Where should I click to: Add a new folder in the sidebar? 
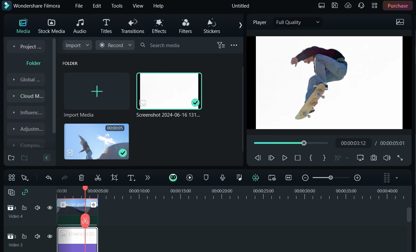click(x=11, y=158)
